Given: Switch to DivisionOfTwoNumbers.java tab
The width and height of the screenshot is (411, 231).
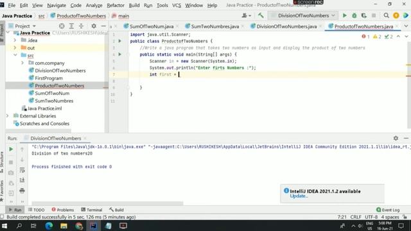Looking at the screenshot, I should click(286, 26).
